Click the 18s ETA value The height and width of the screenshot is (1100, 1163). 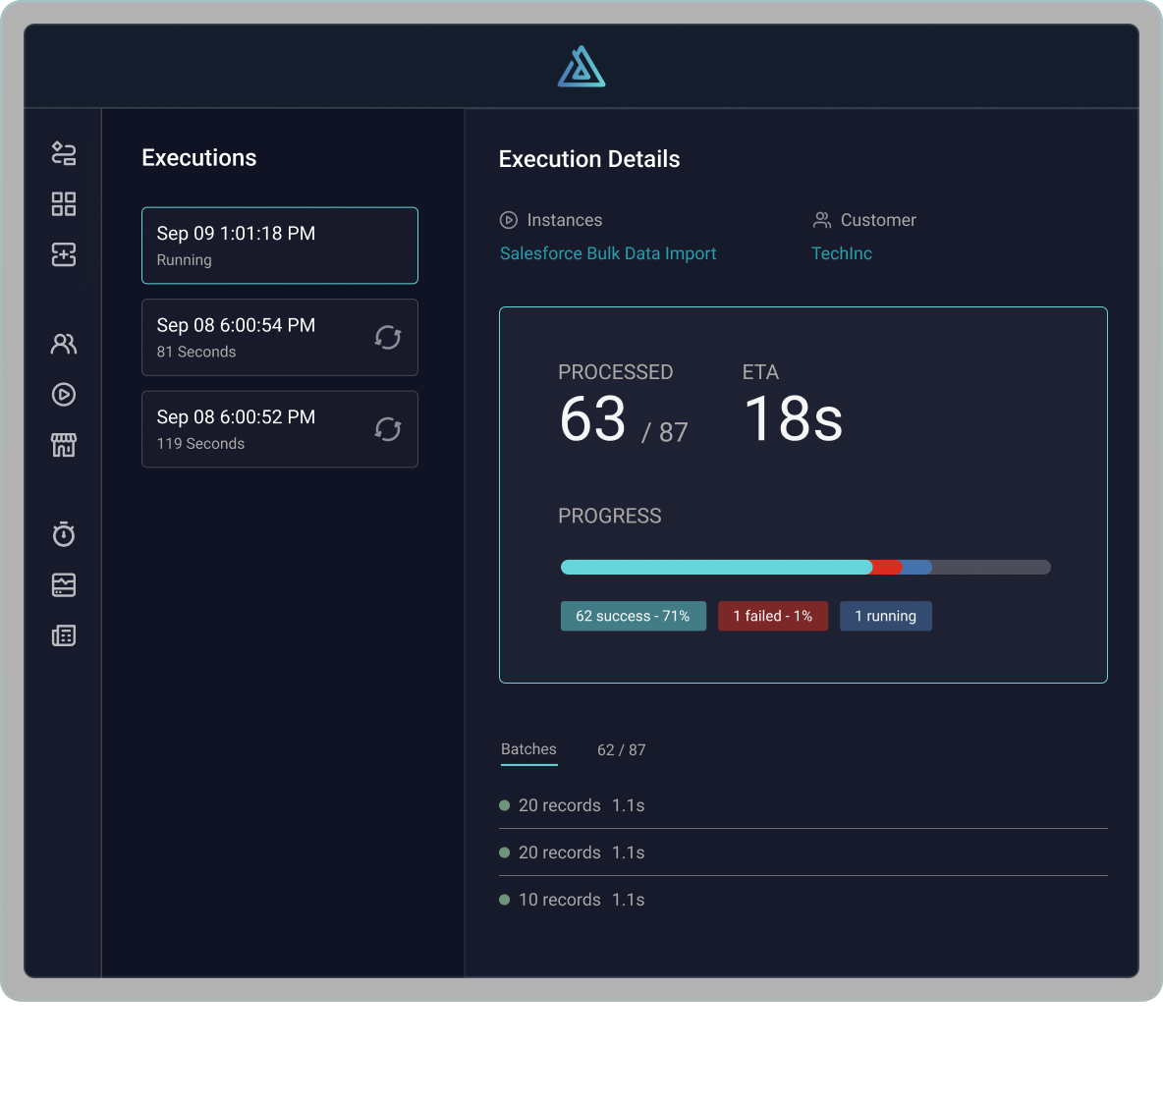(x=793, y=419)
